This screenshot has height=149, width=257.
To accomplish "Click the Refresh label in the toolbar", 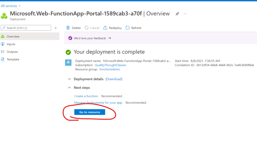I will (136, 28).
